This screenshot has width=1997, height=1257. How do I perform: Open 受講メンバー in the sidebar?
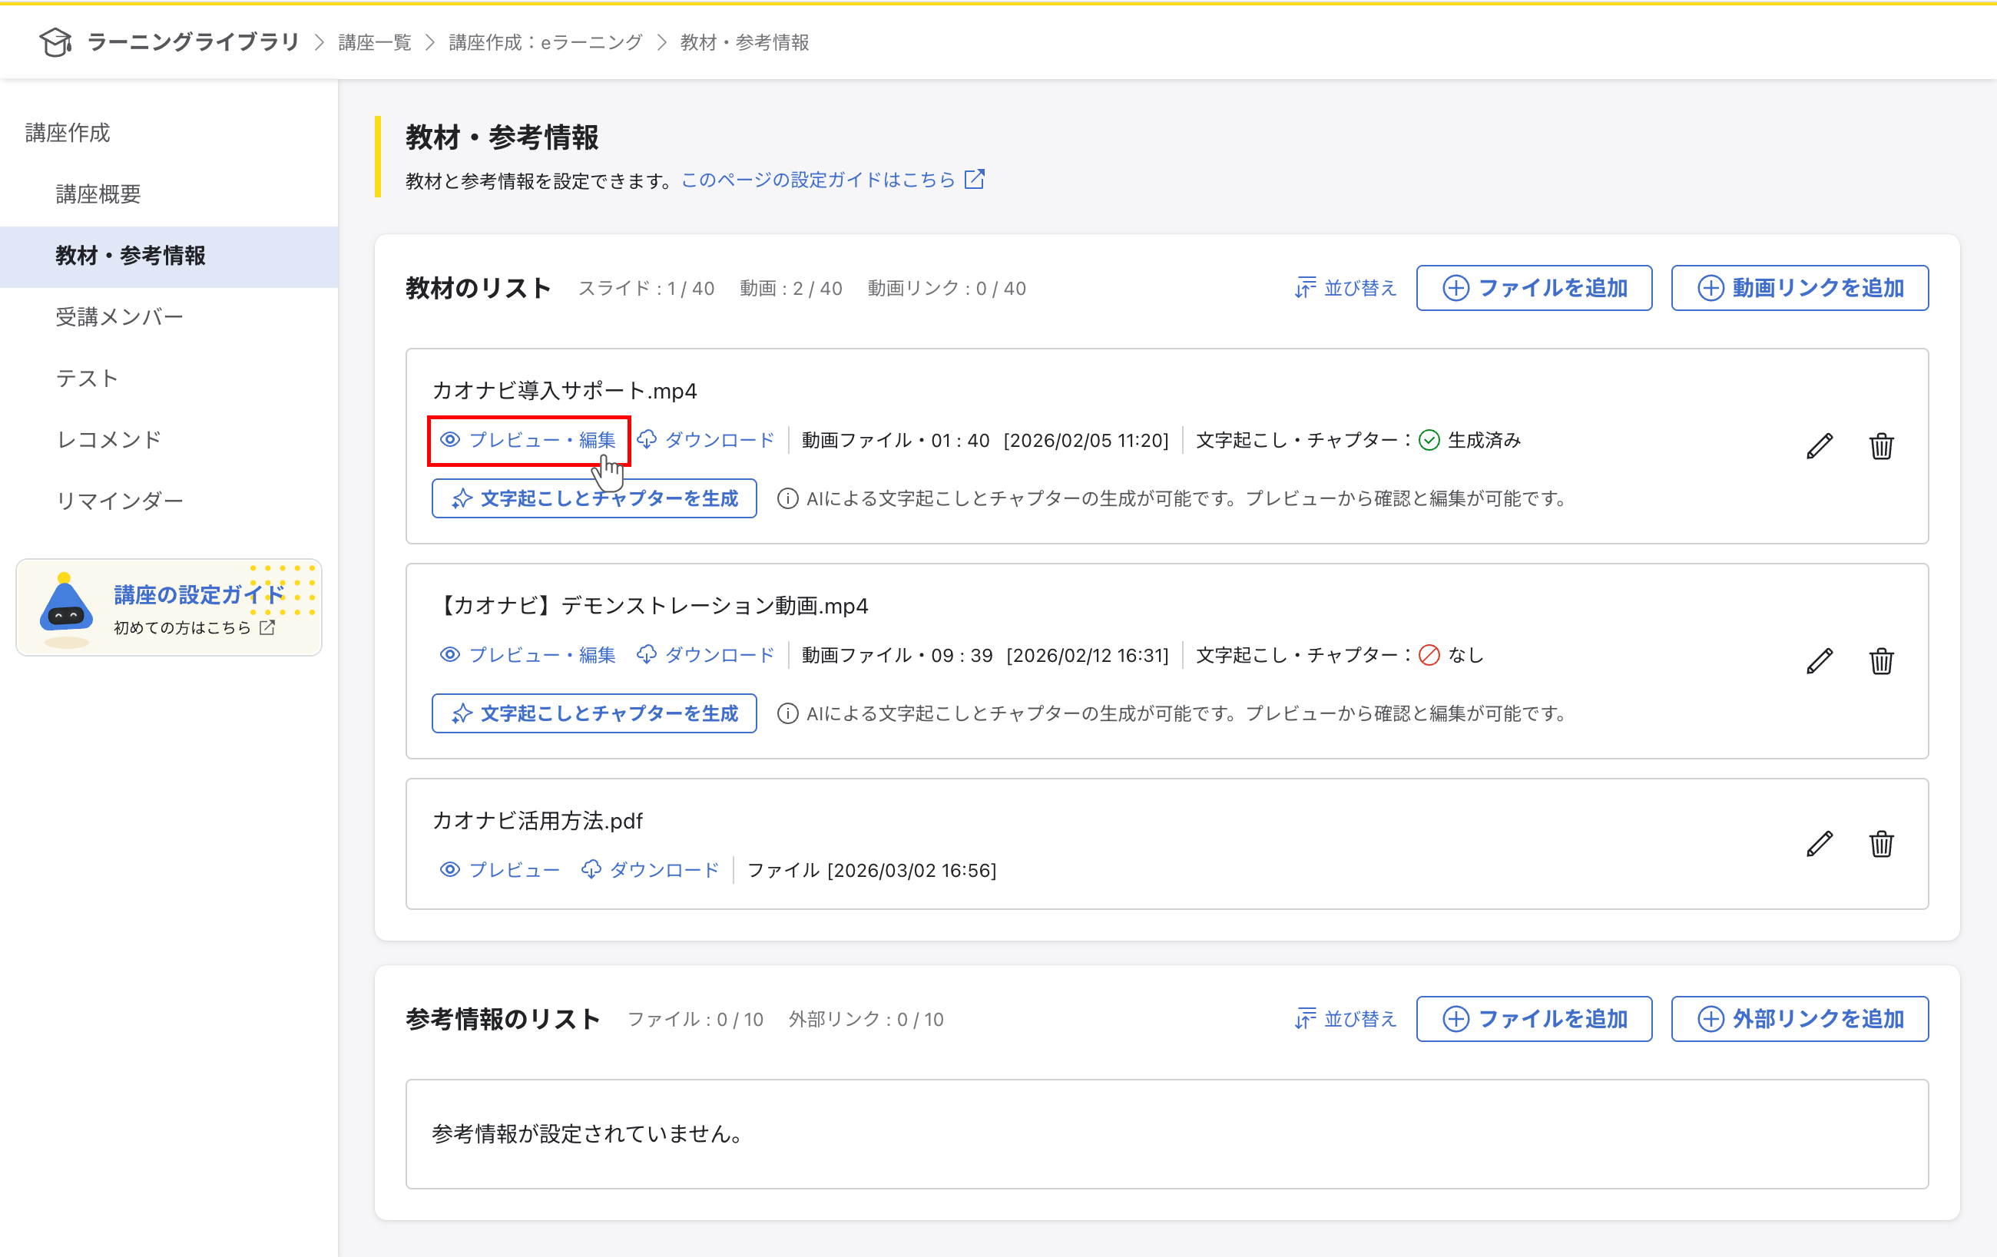119,316
